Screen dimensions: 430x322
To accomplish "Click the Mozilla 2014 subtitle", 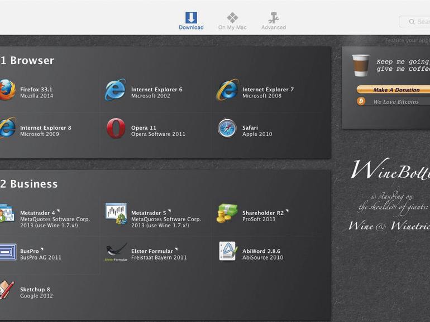I will pyautogui.click(x=36, y=96).
